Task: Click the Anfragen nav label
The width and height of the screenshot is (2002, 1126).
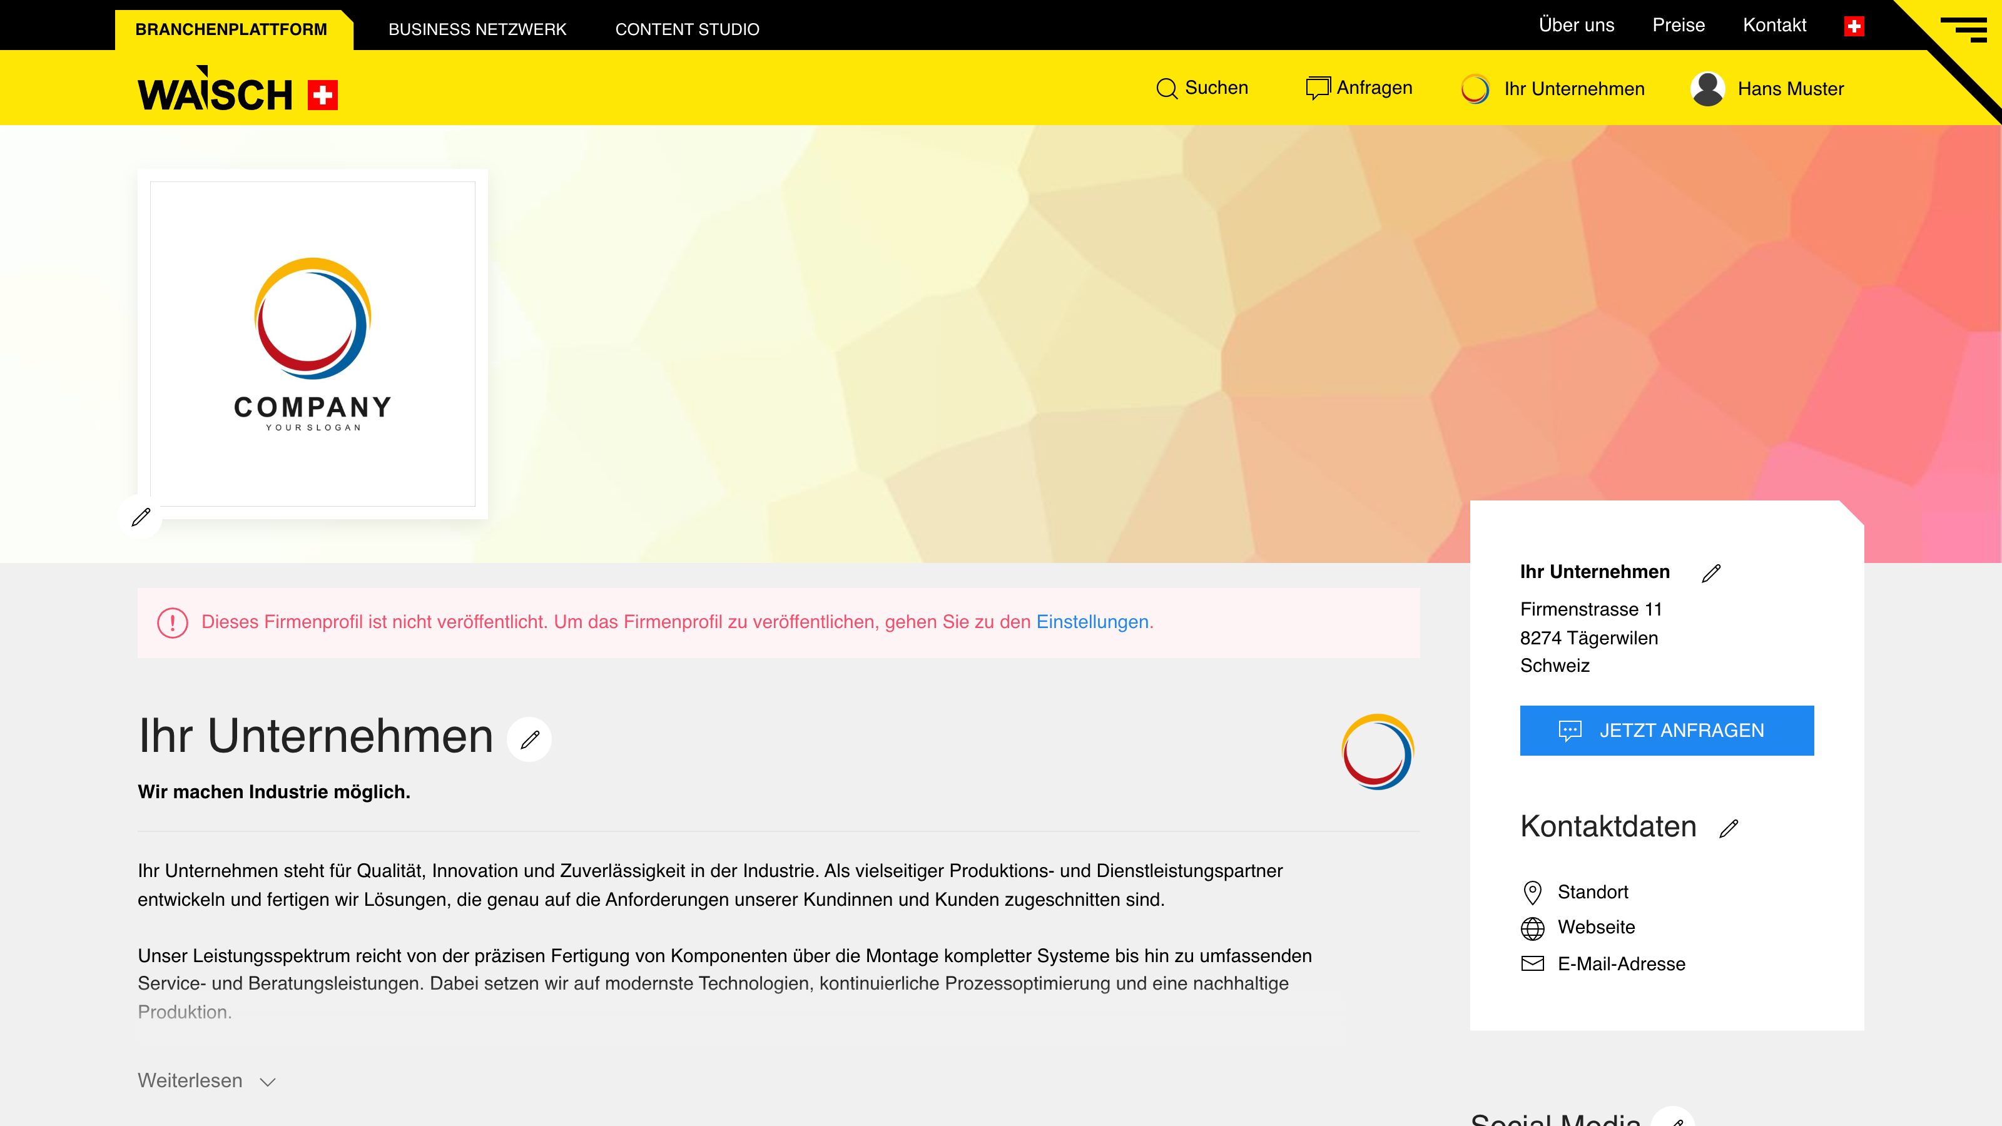Action: [x=1374, y=88]
